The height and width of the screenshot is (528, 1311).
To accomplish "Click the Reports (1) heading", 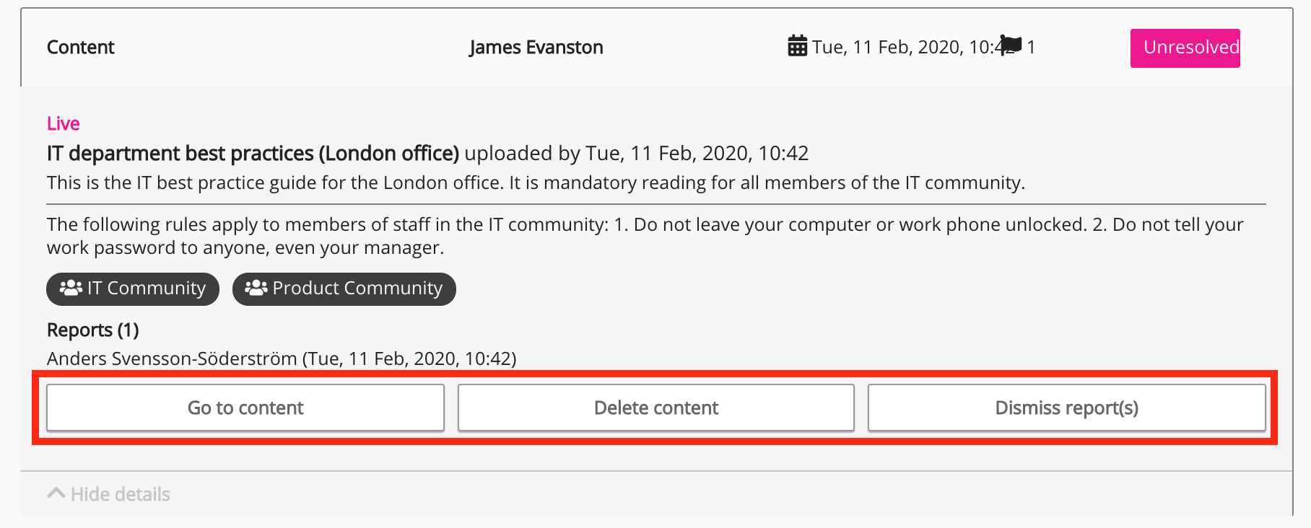I will (92, 330).
